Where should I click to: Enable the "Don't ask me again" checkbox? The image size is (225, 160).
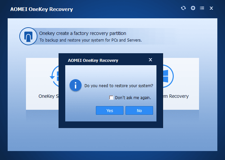(x=111, y=98)
